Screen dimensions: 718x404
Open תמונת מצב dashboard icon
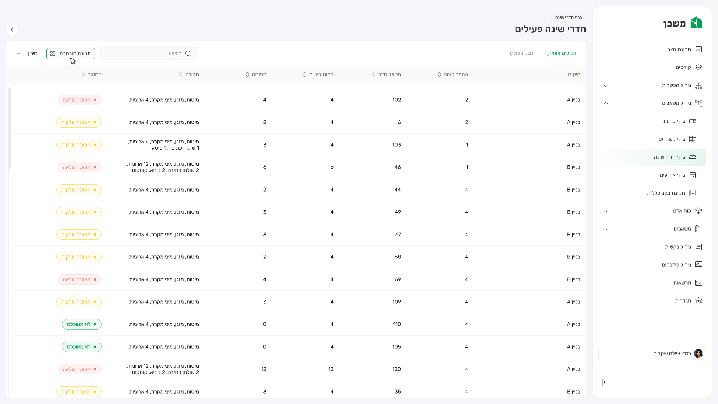pyautogui.click(x=699, y=49)
